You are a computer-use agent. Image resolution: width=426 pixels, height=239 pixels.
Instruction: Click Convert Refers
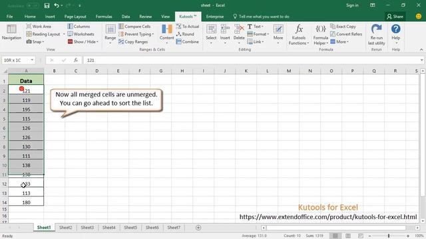click(x=346, y=34)
